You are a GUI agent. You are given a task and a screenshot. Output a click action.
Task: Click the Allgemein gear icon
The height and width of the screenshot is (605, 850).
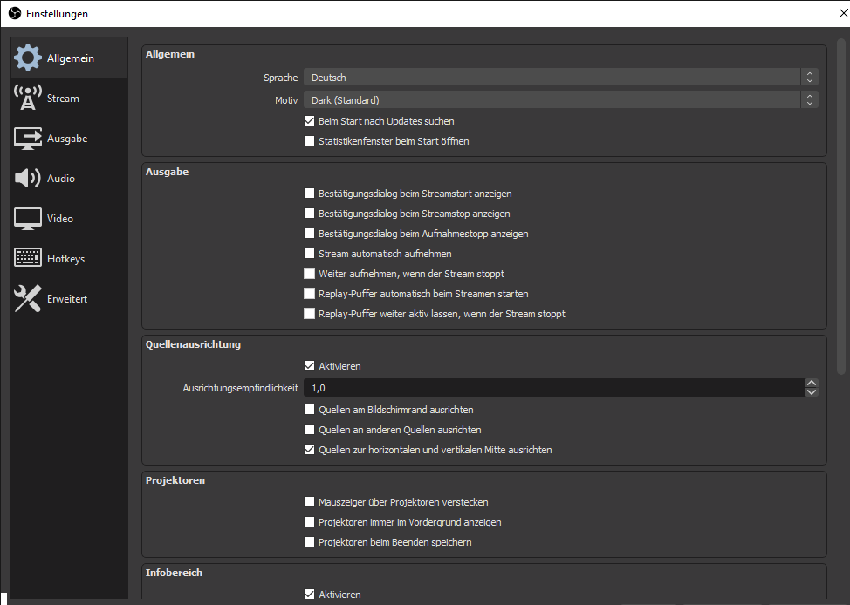[28, 58]
